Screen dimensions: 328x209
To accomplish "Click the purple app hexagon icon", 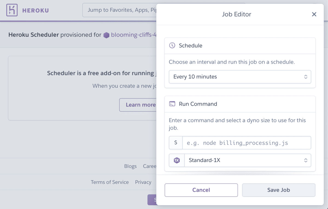I will click(106, 35).
